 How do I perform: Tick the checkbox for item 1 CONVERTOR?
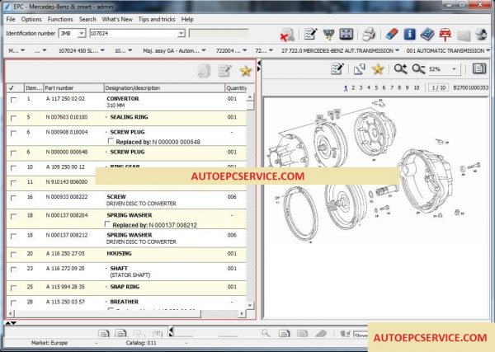(13, 100)
